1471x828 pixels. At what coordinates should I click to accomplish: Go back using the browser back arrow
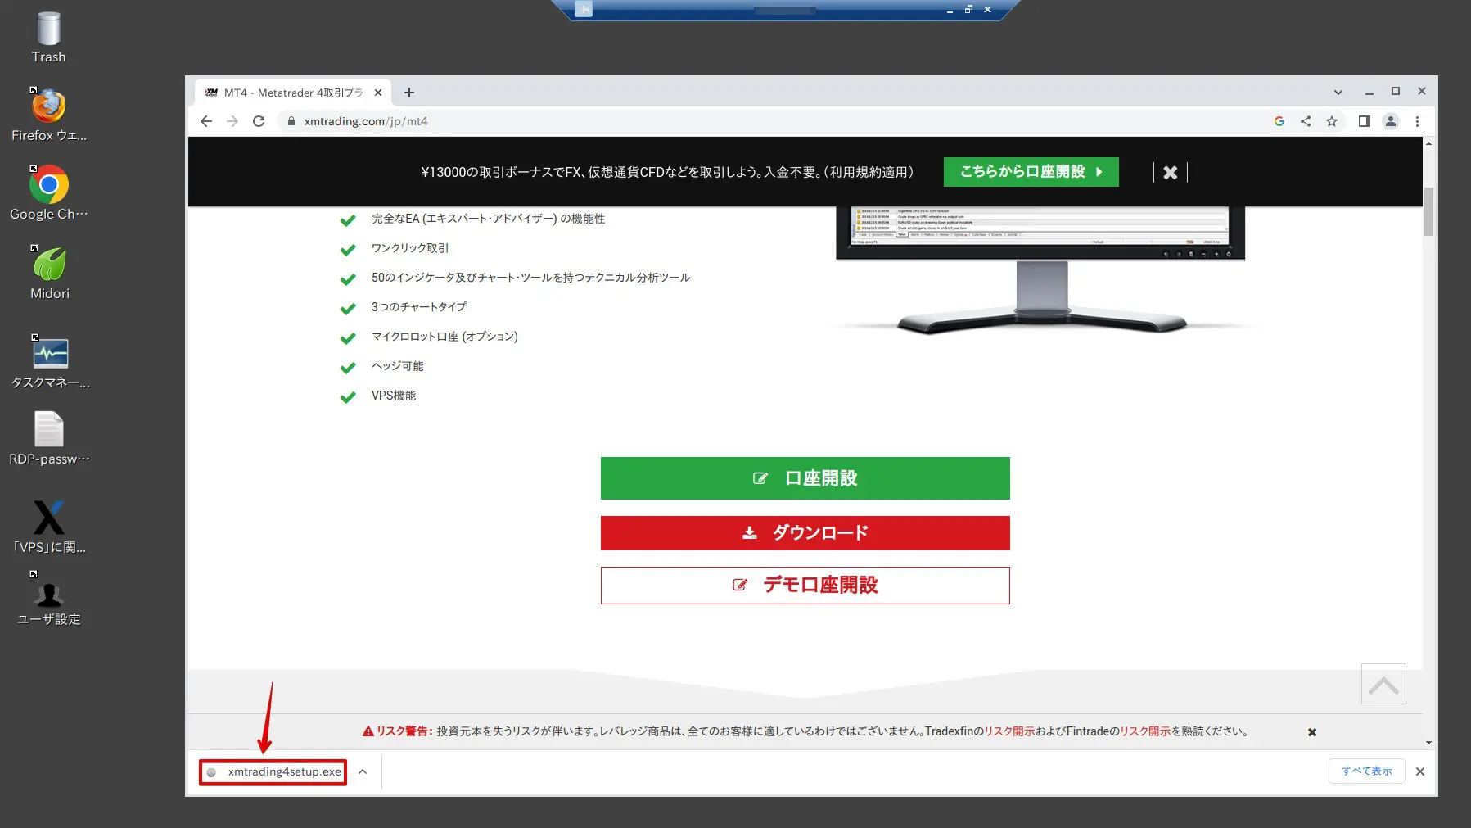[206, 121]
